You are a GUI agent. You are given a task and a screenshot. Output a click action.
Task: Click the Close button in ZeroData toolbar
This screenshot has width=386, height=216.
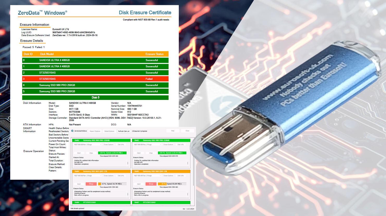point(187,131)
